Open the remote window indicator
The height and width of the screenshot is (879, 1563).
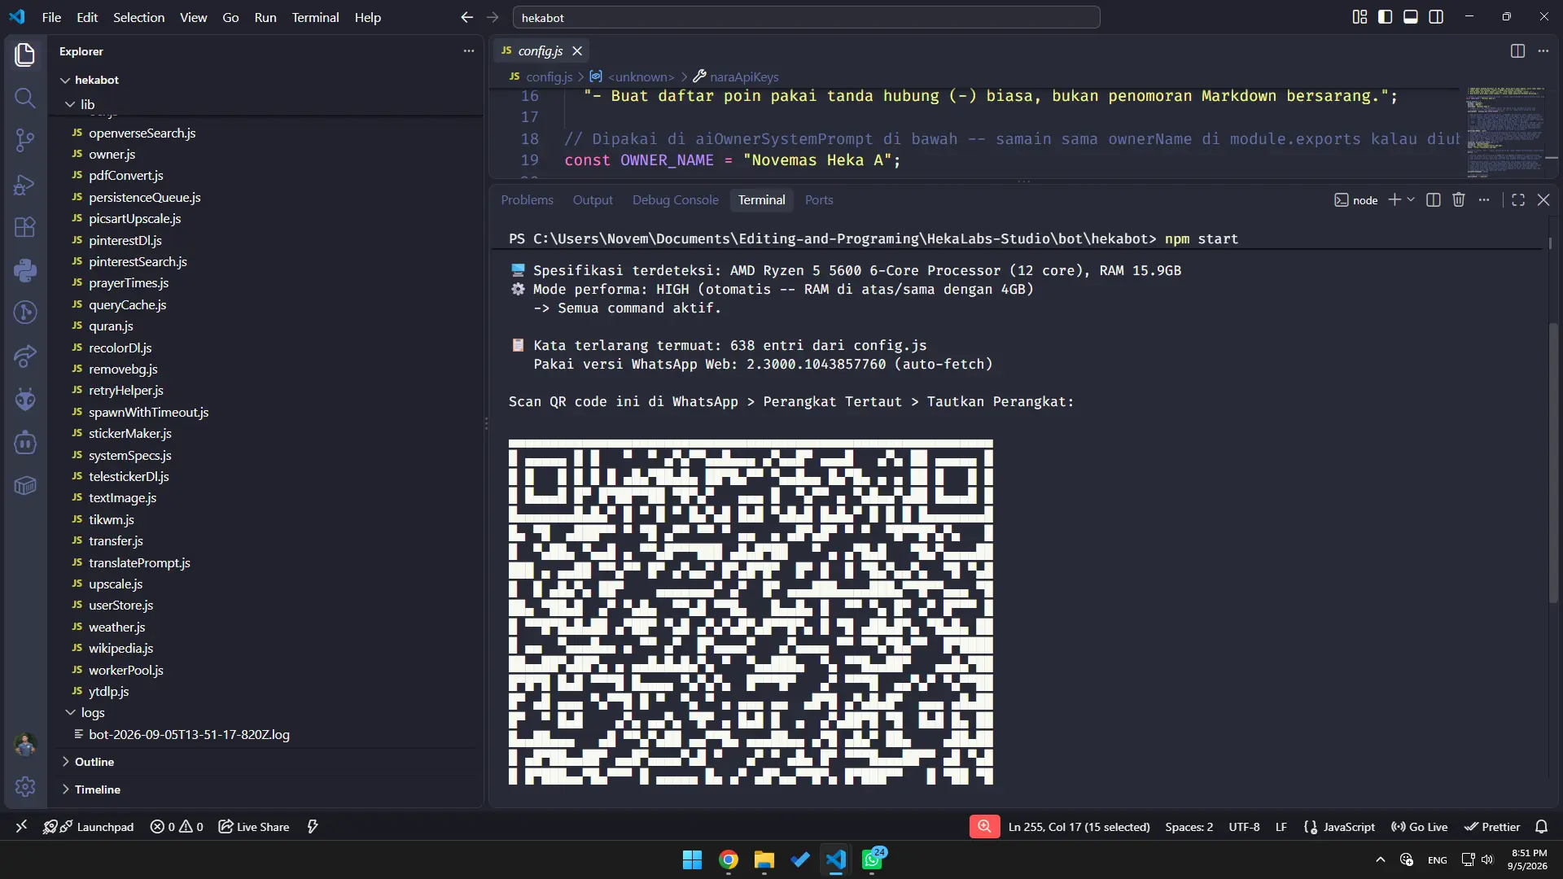point(21,826)
